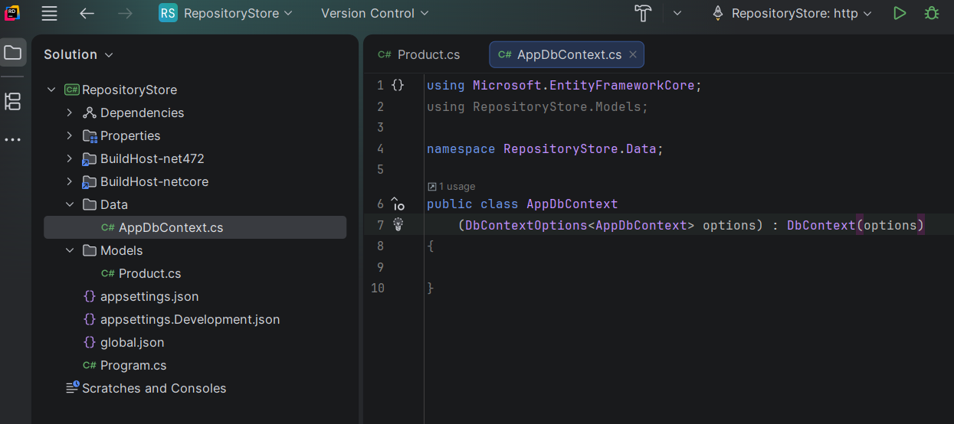Open the run configuration selector dropdown
Image resolution: width=954 pixels, height=424 pixels.
tap(792, 13)
